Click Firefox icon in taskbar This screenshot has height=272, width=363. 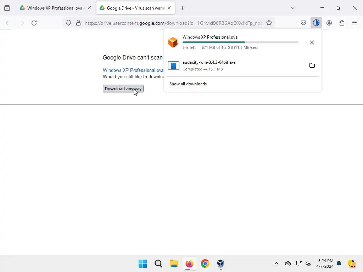click(189, 263)
